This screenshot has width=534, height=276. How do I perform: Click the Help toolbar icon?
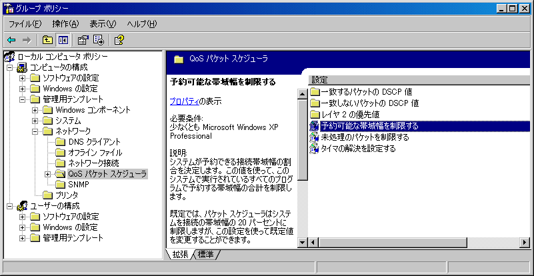click(119, 41)
